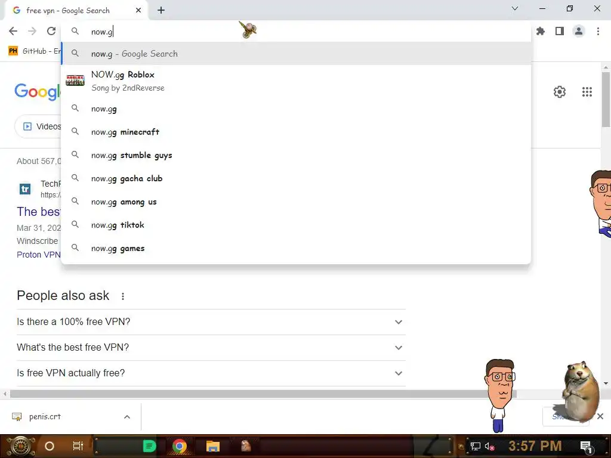This screenshot has height=458, width=611.
Task: Open the Chrome three-dot menu
Action: 598,31
